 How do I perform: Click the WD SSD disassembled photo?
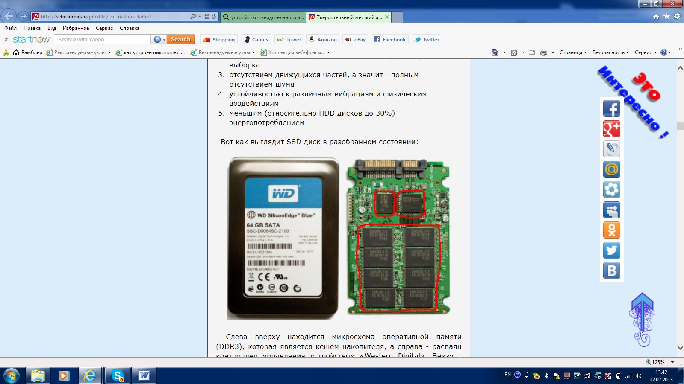click(x=339, y=238)
